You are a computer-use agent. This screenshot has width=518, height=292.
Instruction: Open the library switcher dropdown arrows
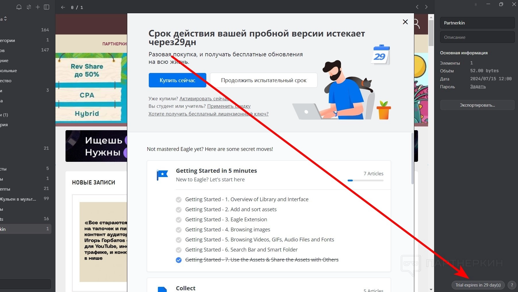pos(5,19)
